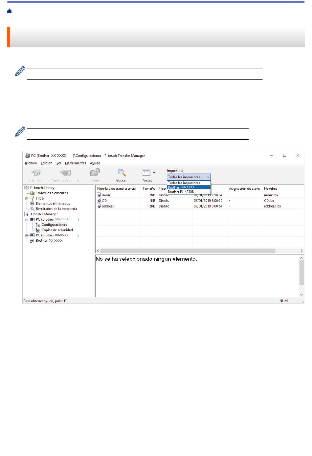Select Todos los elementos in the tree

(x=52, y=193)
